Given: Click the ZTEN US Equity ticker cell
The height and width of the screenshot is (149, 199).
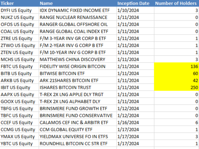Looking at the screenshot, I should [19, 52].
